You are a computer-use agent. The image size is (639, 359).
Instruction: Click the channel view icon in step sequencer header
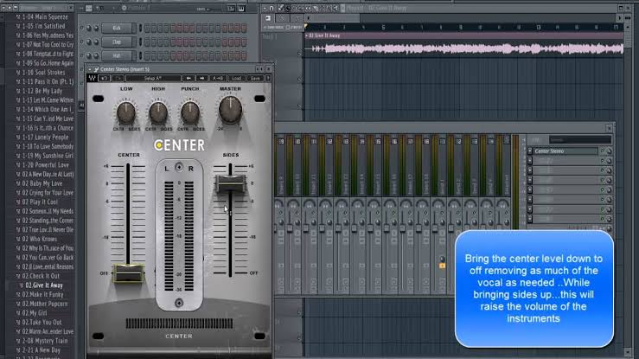[x=89, y=8]
